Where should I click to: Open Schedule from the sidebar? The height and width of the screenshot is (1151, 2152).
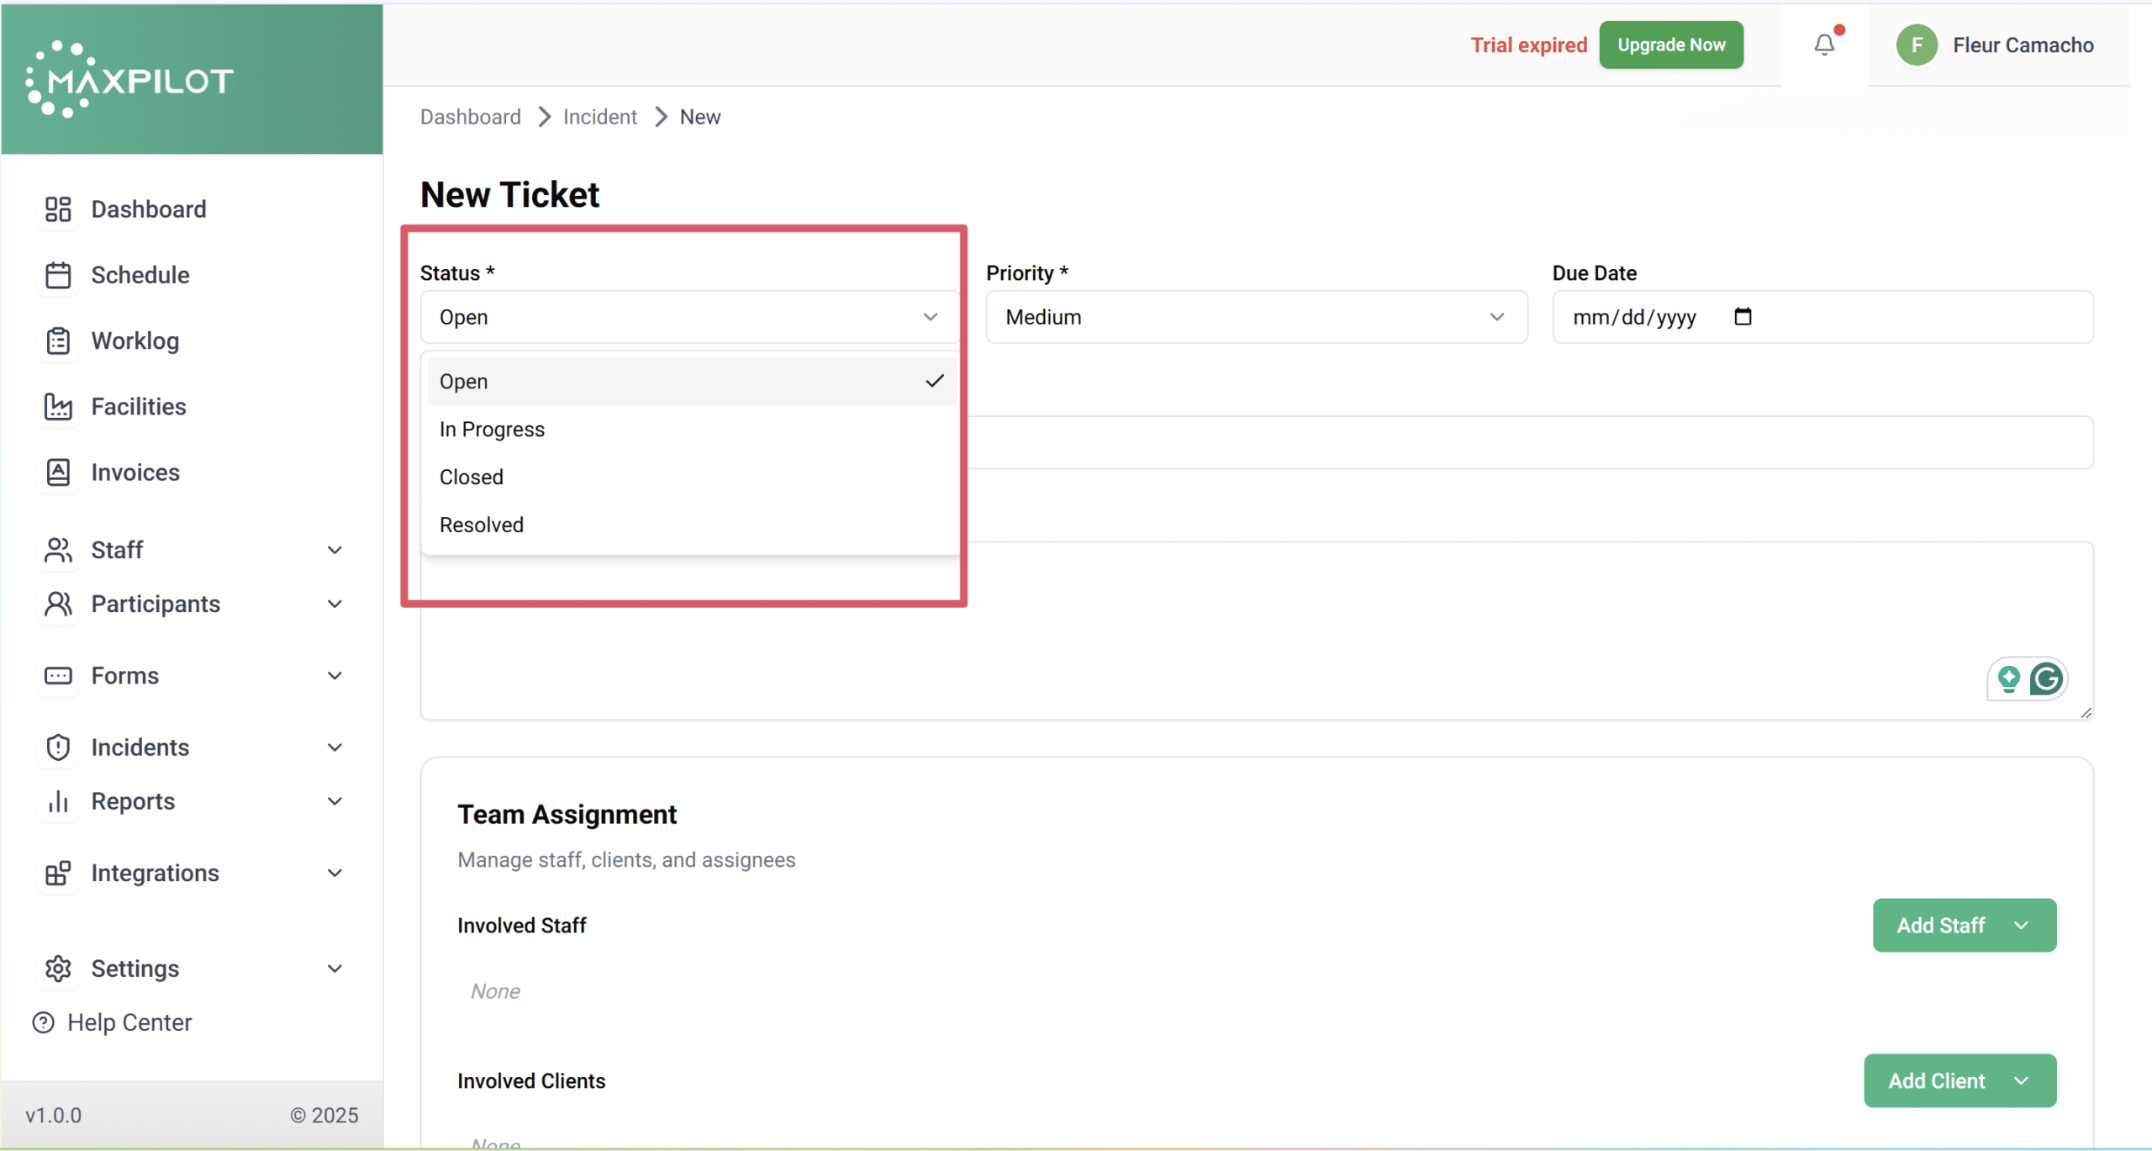tap(140, 275)
